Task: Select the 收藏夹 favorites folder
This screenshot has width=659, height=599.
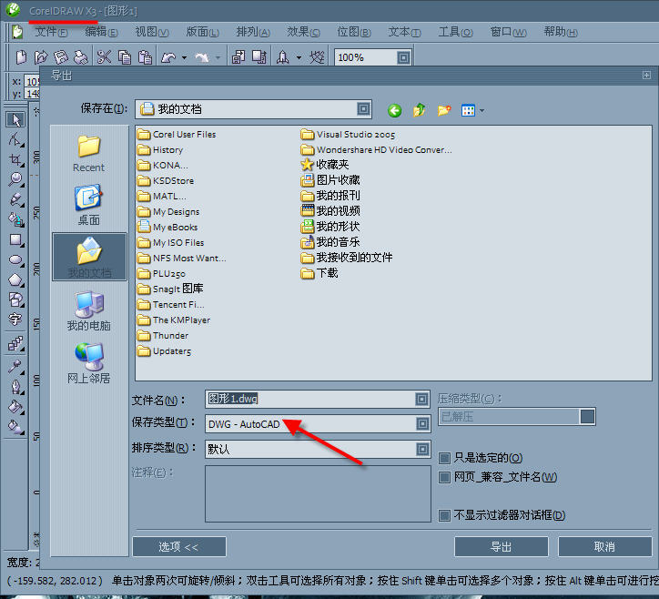Action: tap(325, 165)
